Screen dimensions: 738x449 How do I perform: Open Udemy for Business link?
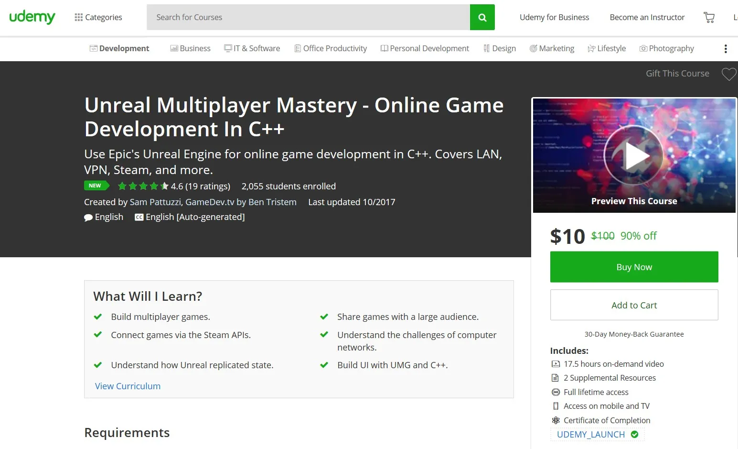pos(554,17)
